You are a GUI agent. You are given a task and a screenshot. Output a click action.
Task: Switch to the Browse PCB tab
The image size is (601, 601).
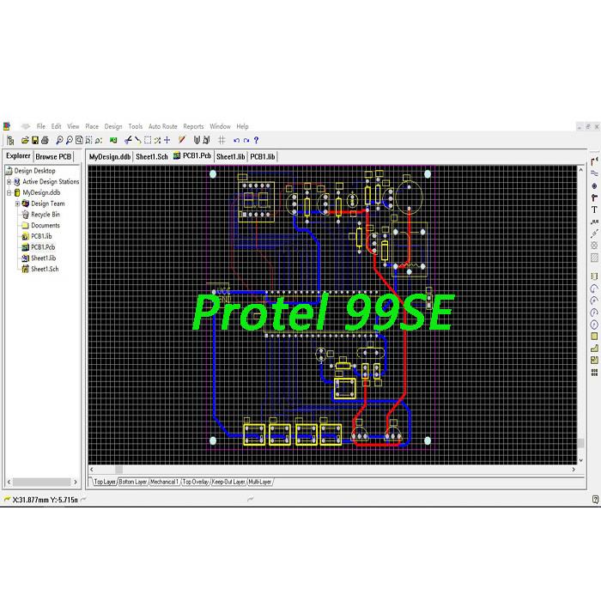point(53,157)
